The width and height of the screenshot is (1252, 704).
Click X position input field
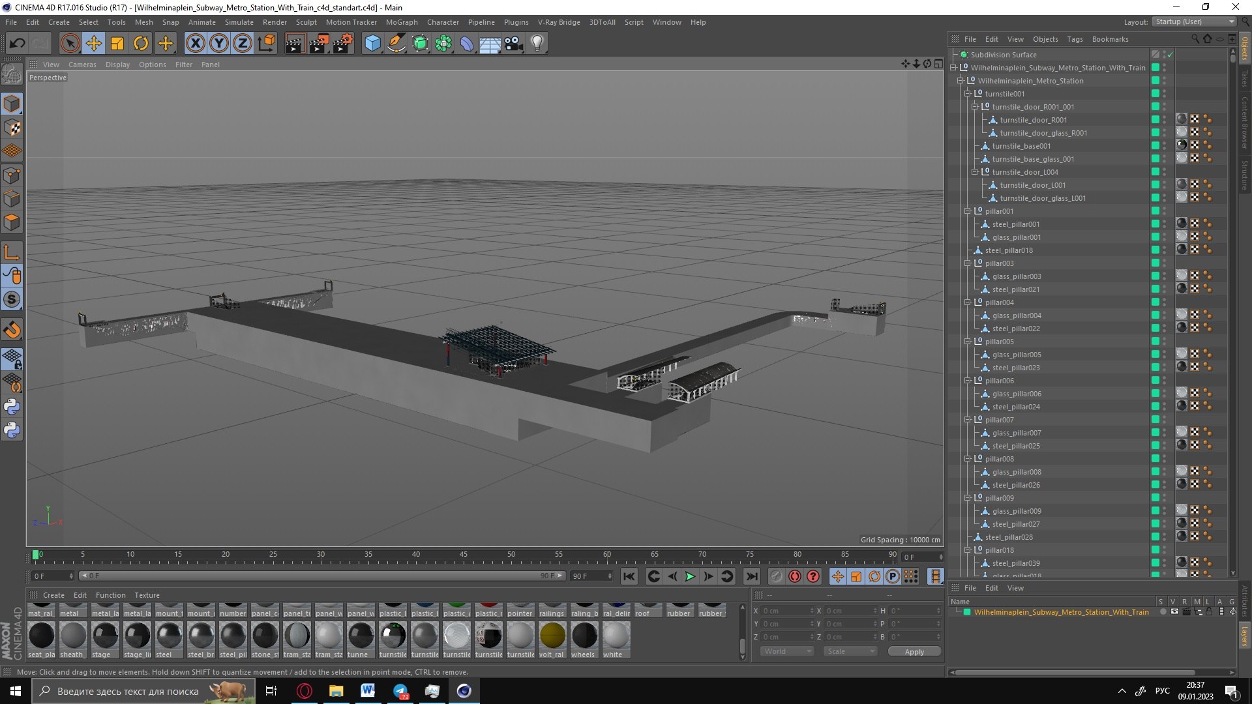787,611
